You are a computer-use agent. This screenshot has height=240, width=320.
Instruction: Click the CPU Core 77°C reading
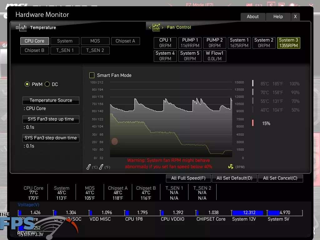33,193
